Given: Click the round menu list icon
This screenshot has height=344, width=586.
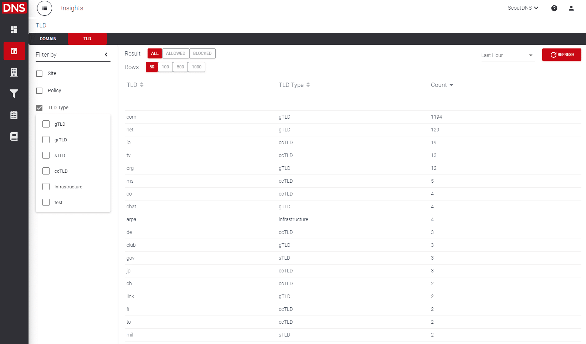Looking at the screenshot, I should tap(45, 8).
